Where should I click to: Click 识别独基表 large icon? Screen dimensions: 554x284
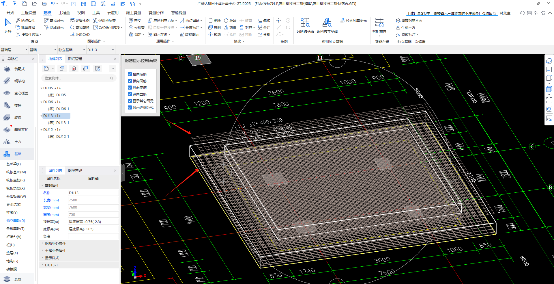(305, 25)
